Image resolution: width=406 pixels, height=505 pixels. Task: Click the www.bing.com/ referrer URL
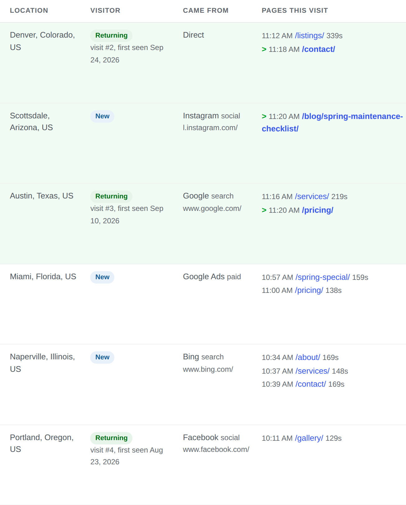[x=208, y=369]
